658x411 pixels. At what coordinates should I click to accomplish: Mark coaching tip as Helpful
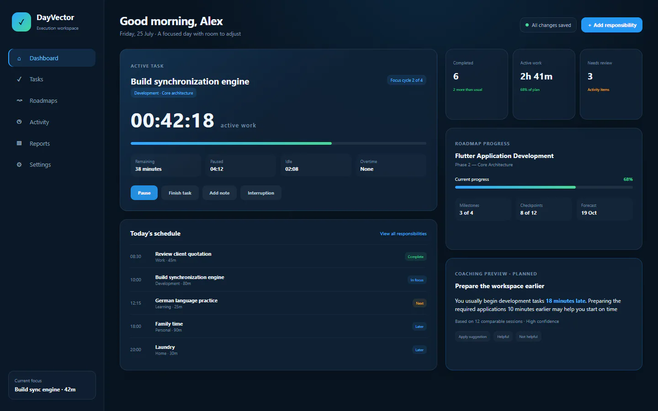pos(503,337)
